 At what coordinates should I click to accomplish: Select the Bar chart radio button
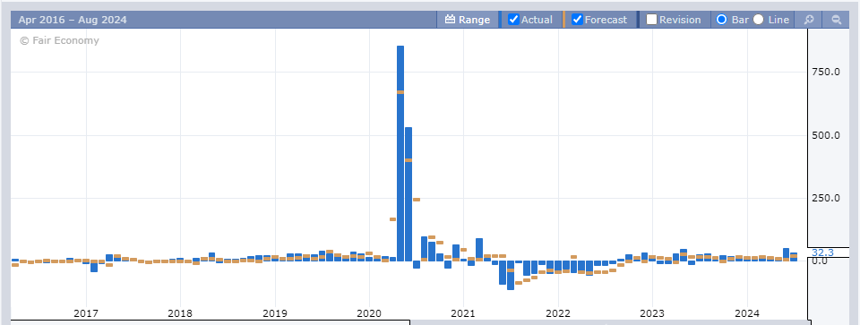tap(722, 20)
